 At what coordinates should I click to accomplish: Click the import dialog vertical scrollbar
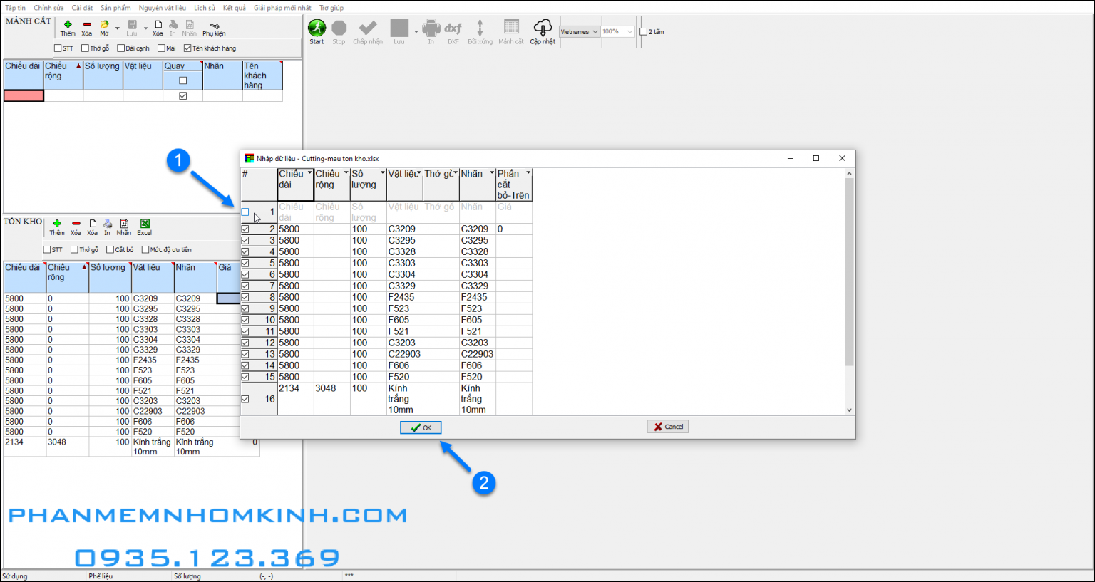(849, 285)
